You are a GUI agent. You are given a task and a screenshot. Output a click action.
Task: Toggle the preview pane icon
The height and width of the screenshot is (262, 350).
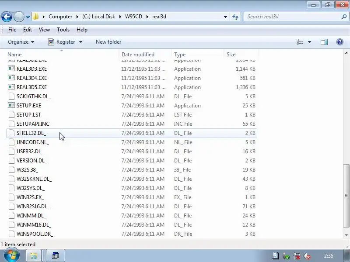pos(324,42)
